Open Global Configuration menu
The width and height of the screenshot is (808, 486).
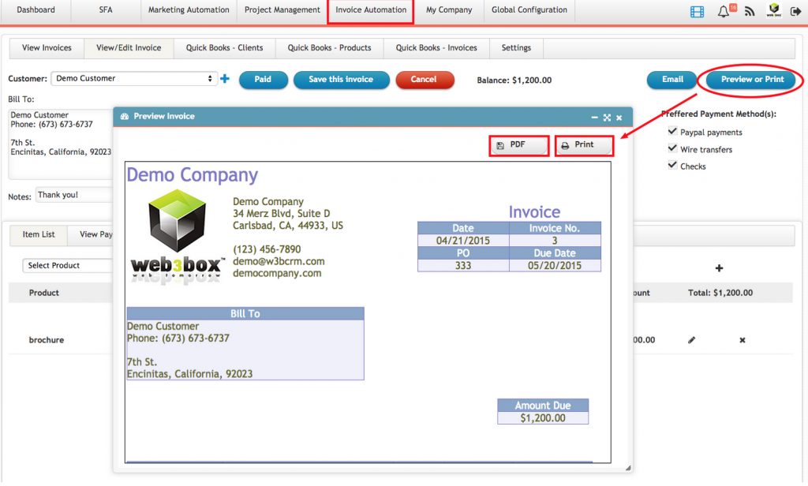(529, 9)
